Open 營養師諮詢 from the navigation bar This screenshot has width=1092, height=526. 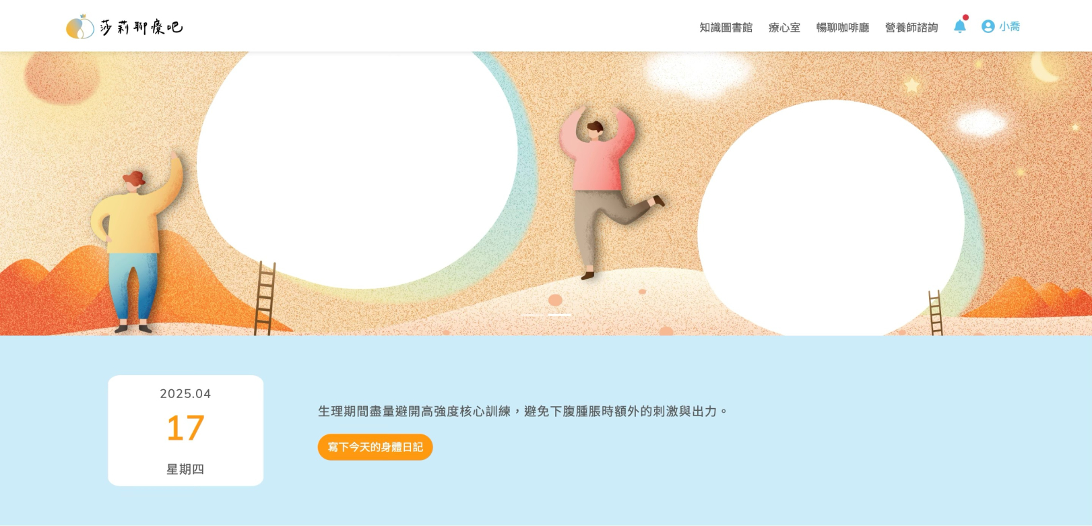911,28
